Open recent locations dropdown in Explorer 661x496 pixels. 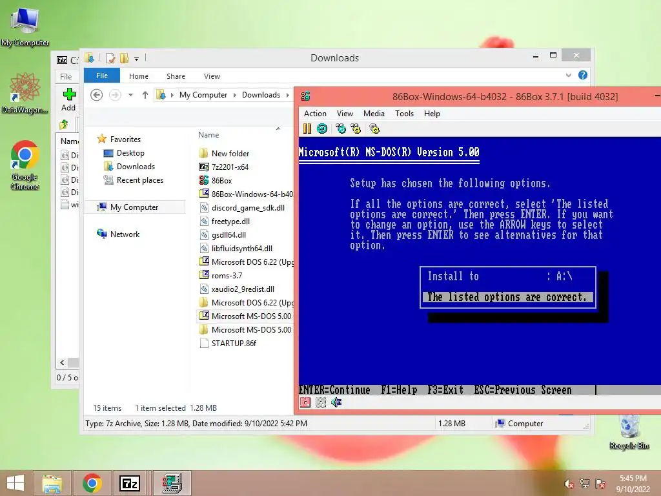(x=130, y=95)
